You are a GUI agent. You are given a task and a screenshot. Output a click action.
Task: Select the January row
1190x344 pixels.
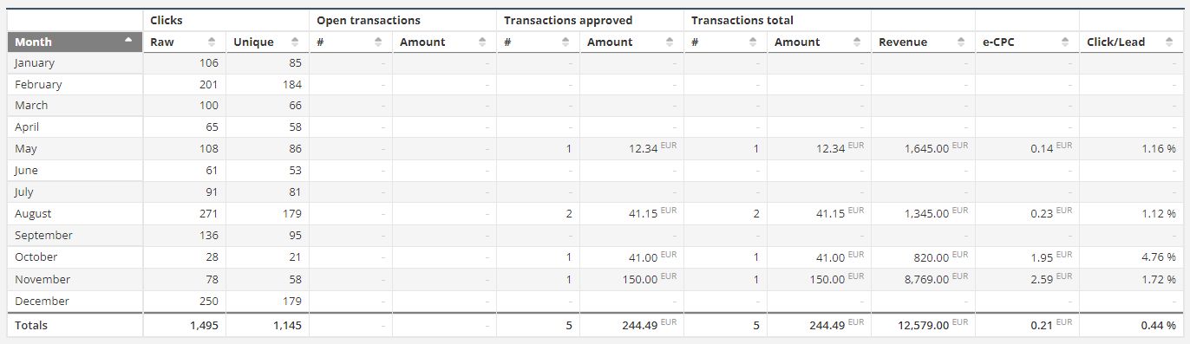pyautogui.click(x=595, y=63)
